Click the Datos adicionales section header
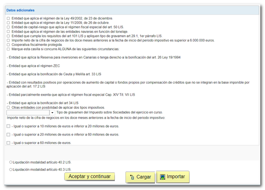This screenshot has width=265, height=190. point(20,10)
